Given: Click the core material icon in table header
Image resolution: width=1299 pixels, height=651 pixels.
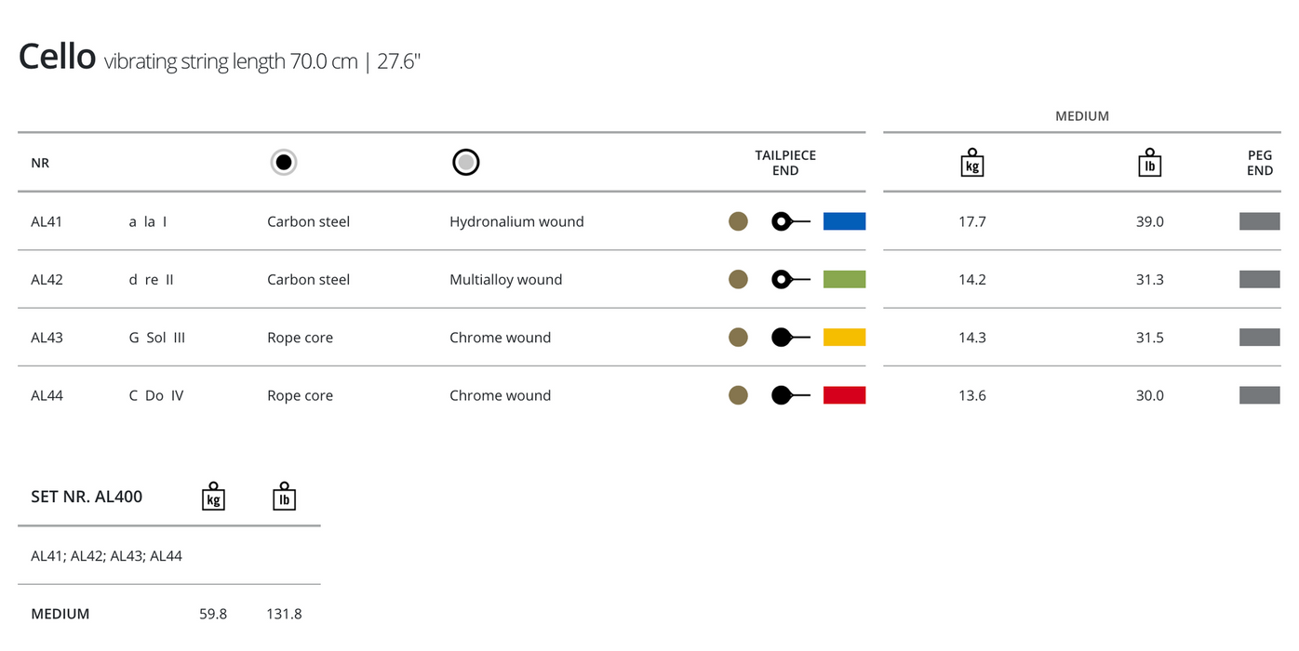Looking at the screenshot, I should point(285,163).
